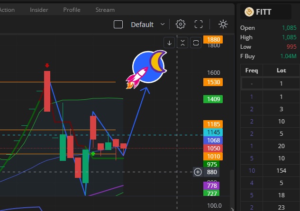Click the red down arrow sell marker
This screenshot has width=300, height=211.
(x=47, y=65)
